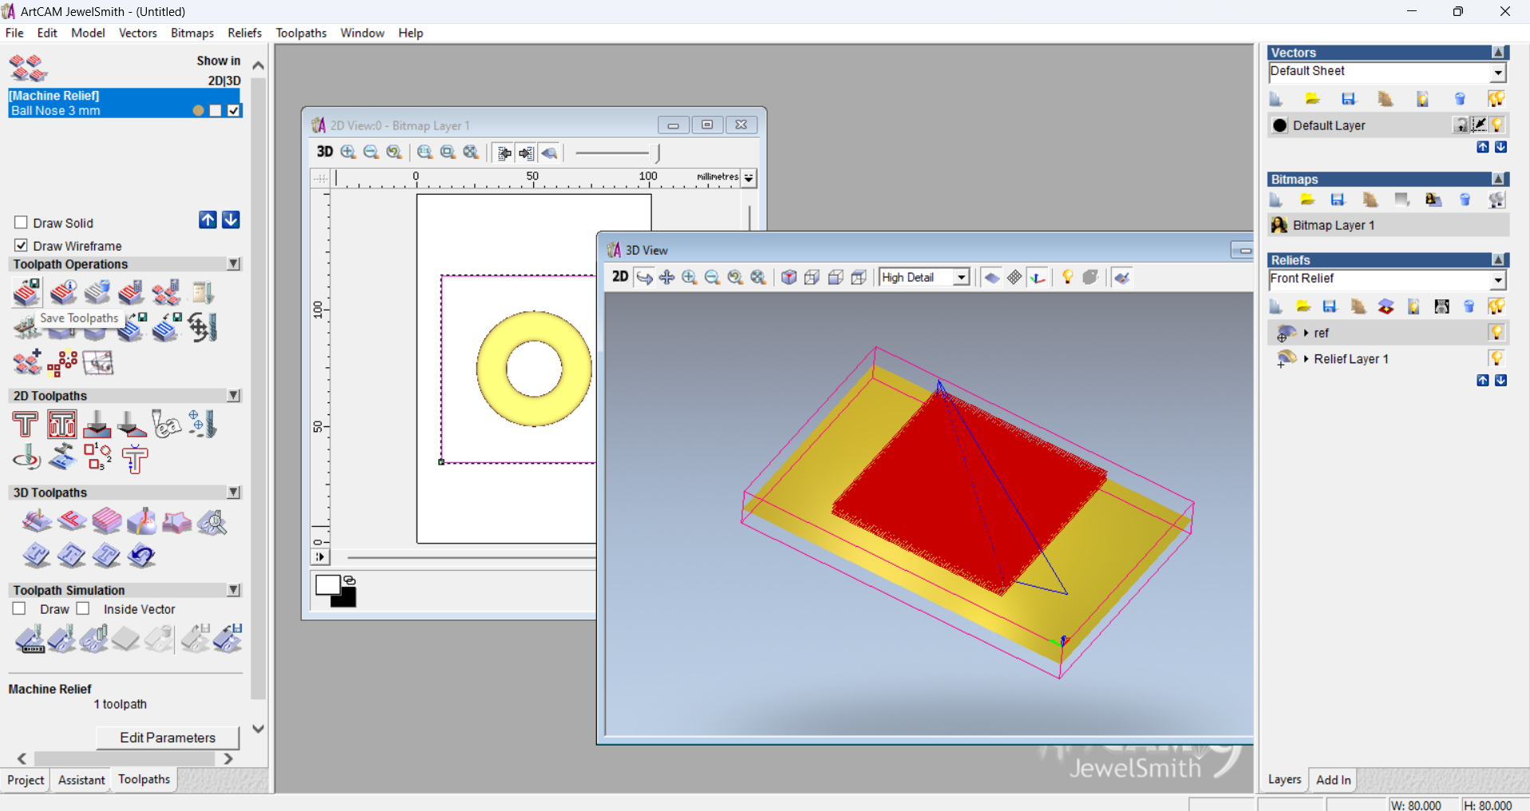Save the vector layer with the Vectors disk icon
The width and height of the screenshot is (1530, 811).
point(1348,99)
